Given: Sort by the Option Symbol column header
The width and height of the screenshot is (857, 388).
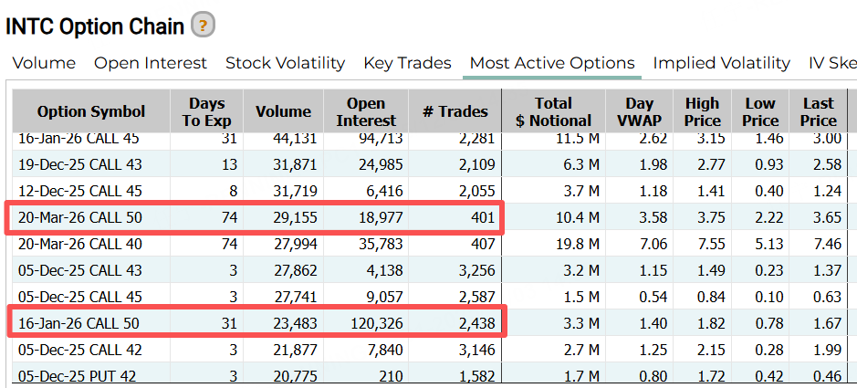Looking at the screenshot, I should click(x=91, y=111).
